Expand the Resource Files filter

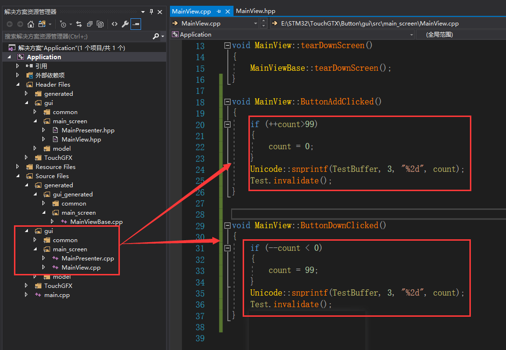click(18, 167)
